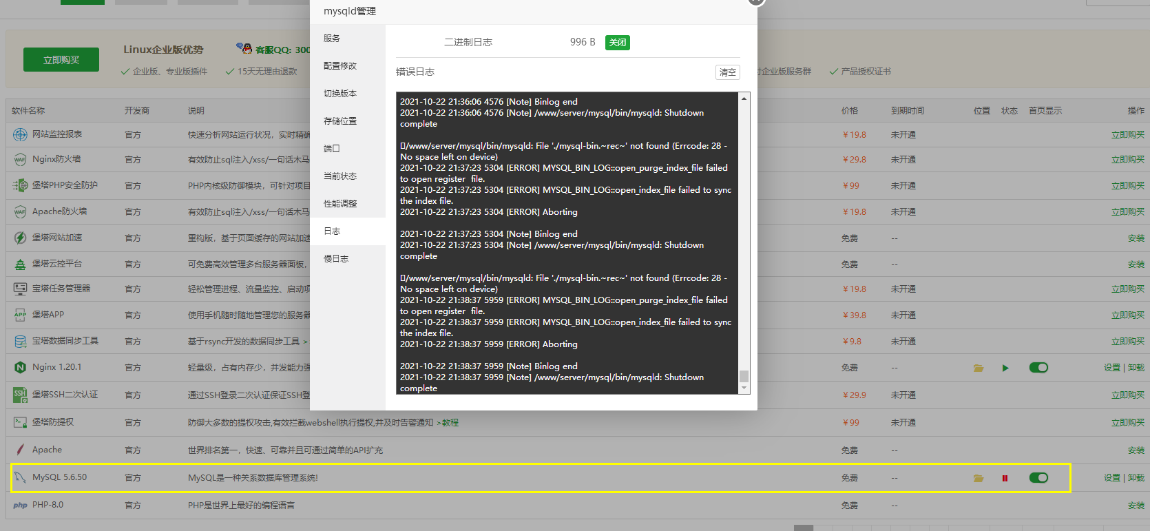Open the 性能调整 tab

coord(348,204)
